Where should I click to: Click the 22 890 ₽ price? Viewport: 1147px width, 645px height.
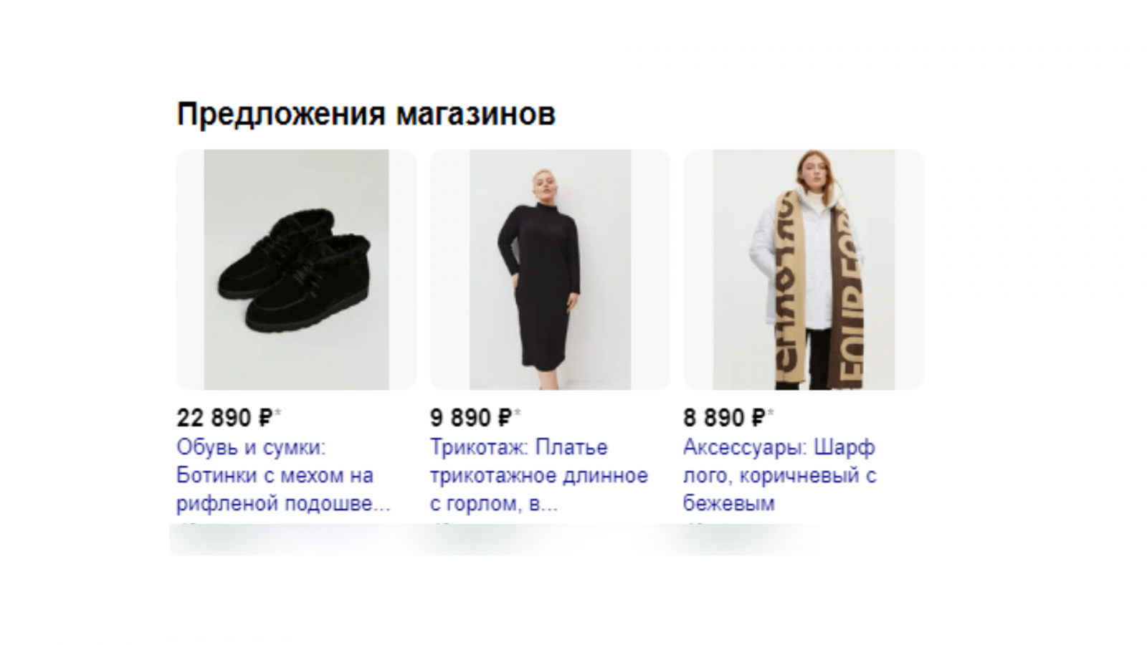coord(225,417)
